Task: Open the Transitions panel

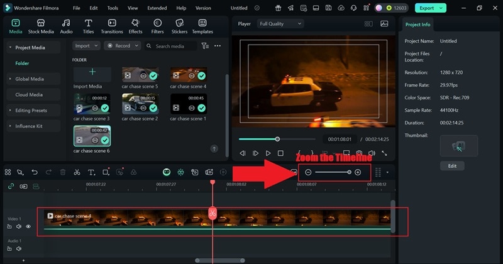Action: click(112, 26)
